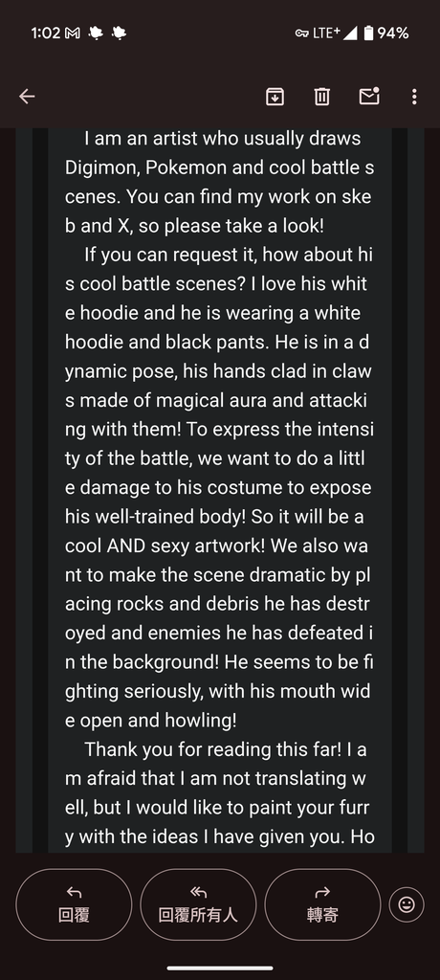The height and width of the screenshot is (980, 440).
Task: Go back using the arrow icon
Action: (27, 97)
